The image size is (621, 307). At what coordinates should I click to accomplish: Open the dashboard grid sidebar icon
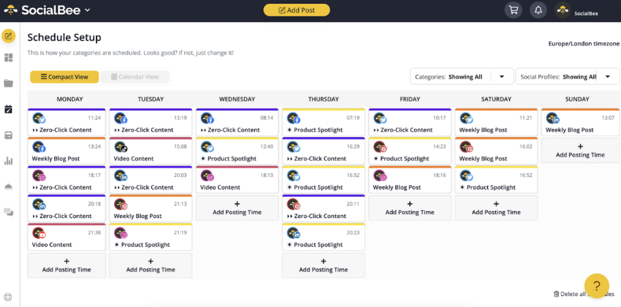(x=8, y=58)
